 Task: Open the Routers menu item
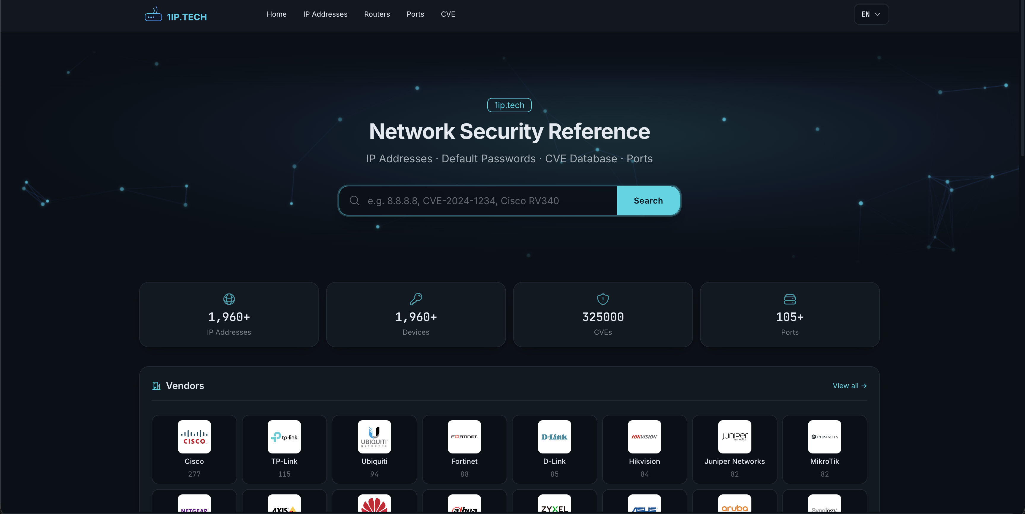[x=377, y=14]
